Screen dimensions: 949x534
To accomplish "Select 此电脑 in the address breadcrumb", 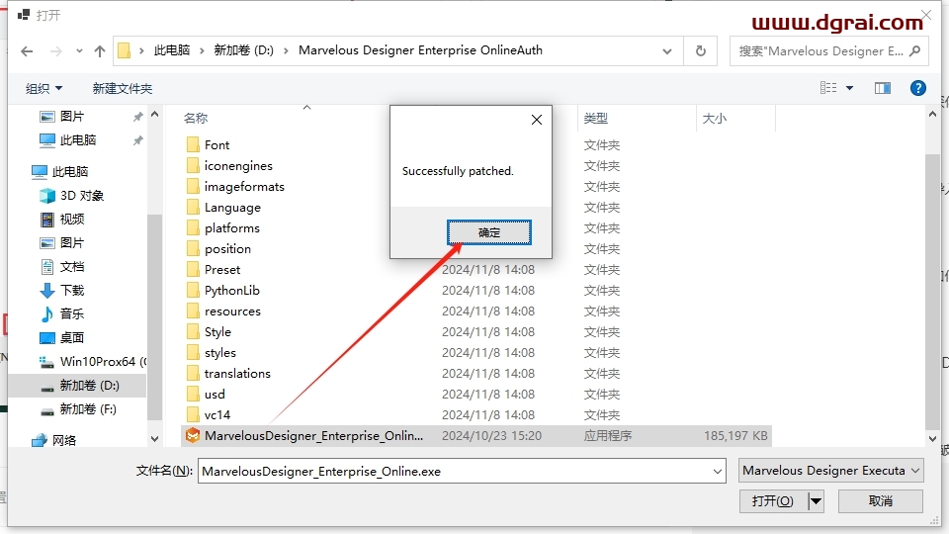I will (172, 50).
